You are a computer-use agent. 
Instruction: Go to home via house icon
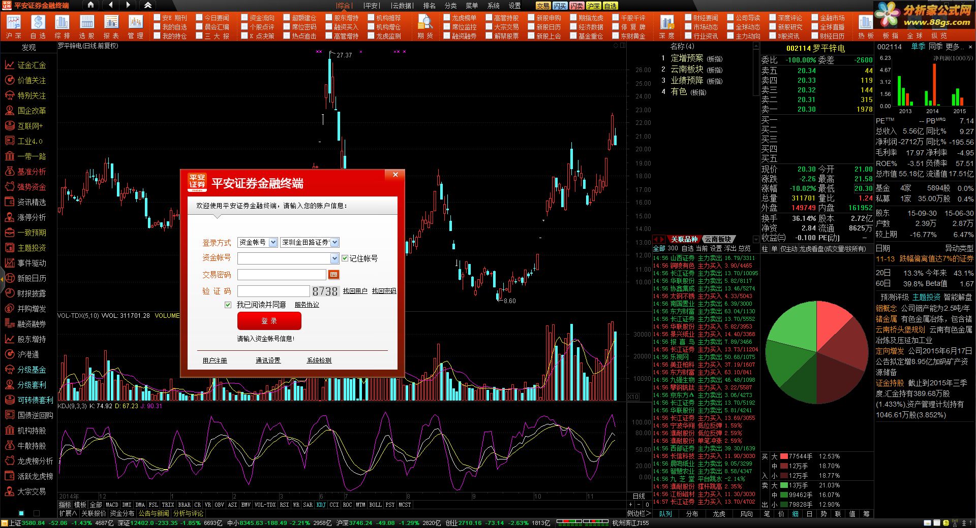[90, 5]
